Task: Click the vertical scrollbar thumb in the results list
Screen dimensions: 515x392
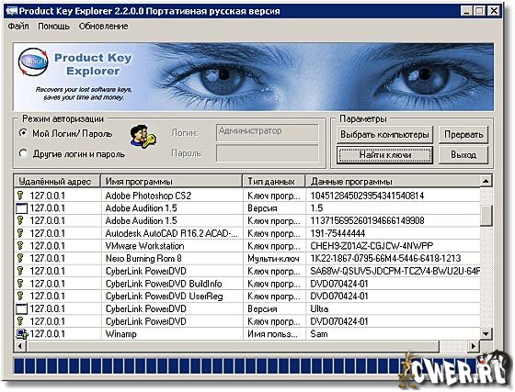Action: click(x=486, y=215)
